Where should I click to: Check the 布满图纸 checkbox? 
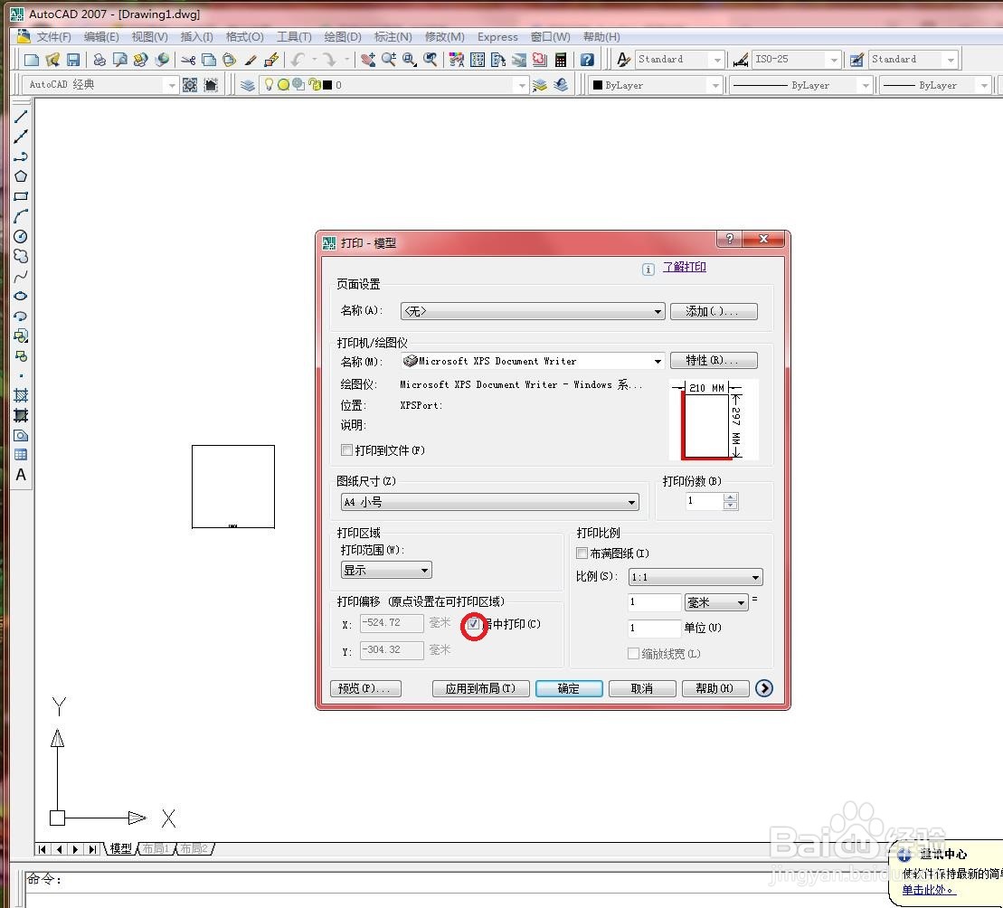582,553
